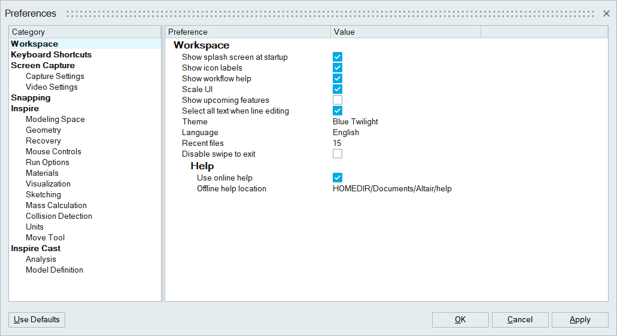Select the Snapping category
The width and height of the screenshot is (617, 336).
[31, 98]
